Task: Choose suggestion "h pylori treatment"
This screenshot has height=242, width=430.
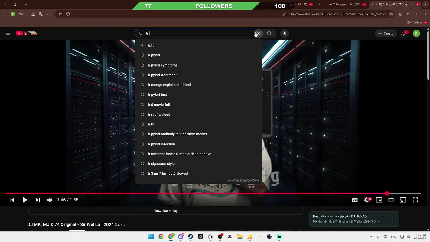Action: click(199, 75)
